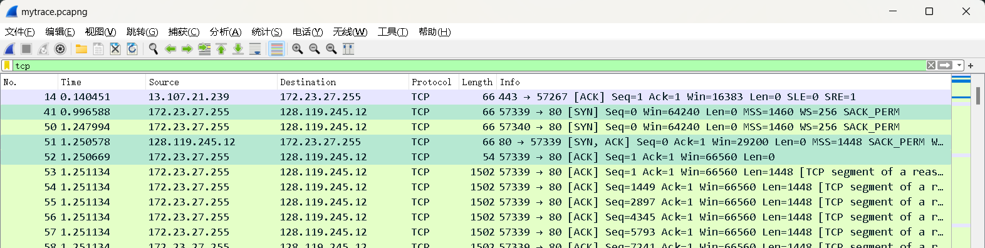Screen dimensions: 985x248
Task: Go back in packet history
Action: (170, 49)
